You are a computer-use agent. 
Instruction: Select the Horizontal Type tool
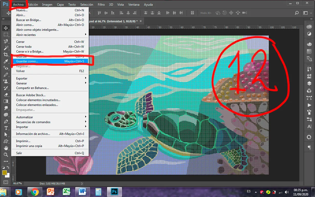(x=6, y=128)
